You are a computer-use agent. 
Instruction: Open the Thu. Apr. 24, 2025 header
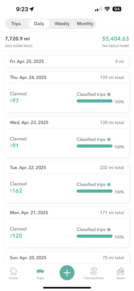point(67,77)
